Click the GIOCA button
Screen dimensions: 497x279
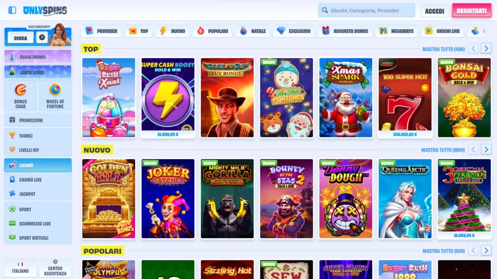pos(21,38)
